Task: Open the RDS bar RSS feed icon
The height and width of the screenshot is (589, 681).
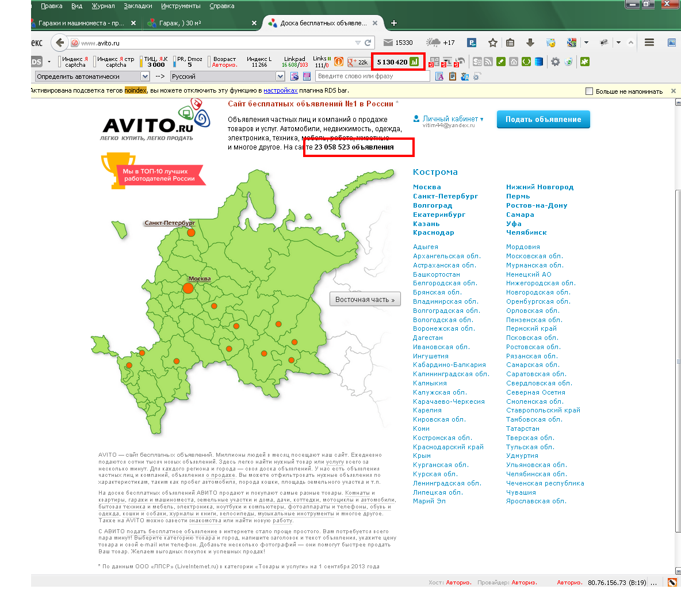Action: (x=488, y=62)
